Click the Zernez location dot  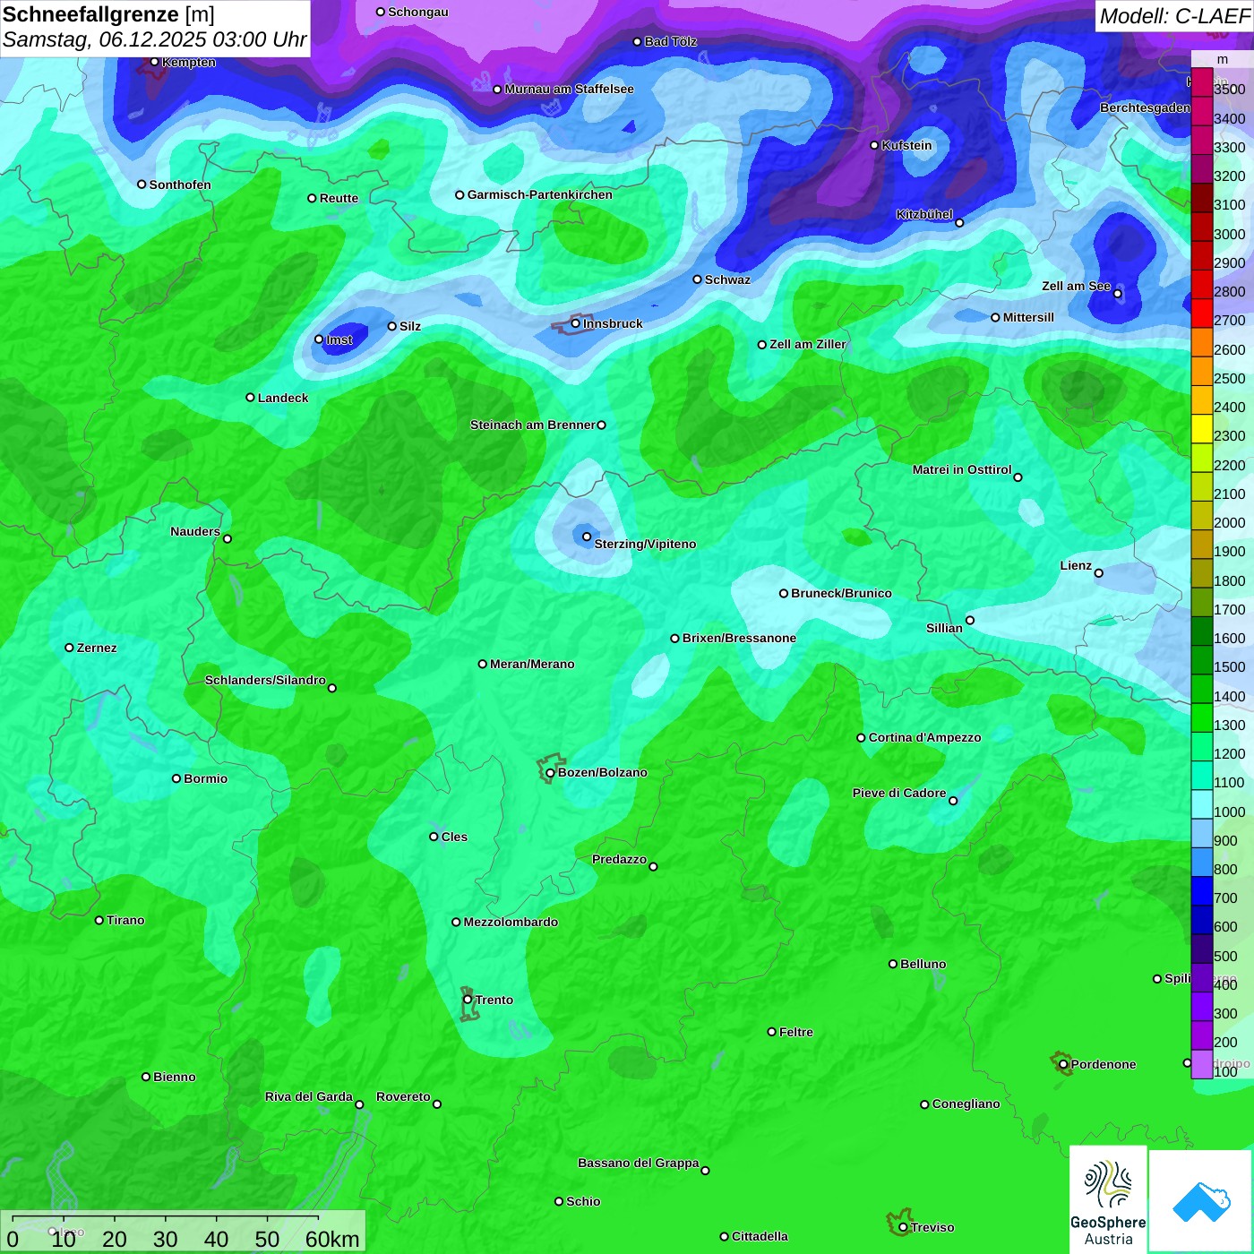point(70,648)
